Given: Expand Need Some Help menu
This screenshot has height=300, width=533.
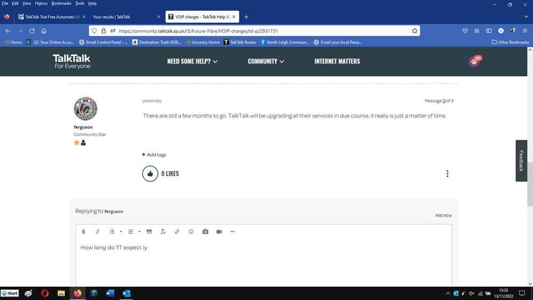Looking at the screenshot, I should click(193, 61).
